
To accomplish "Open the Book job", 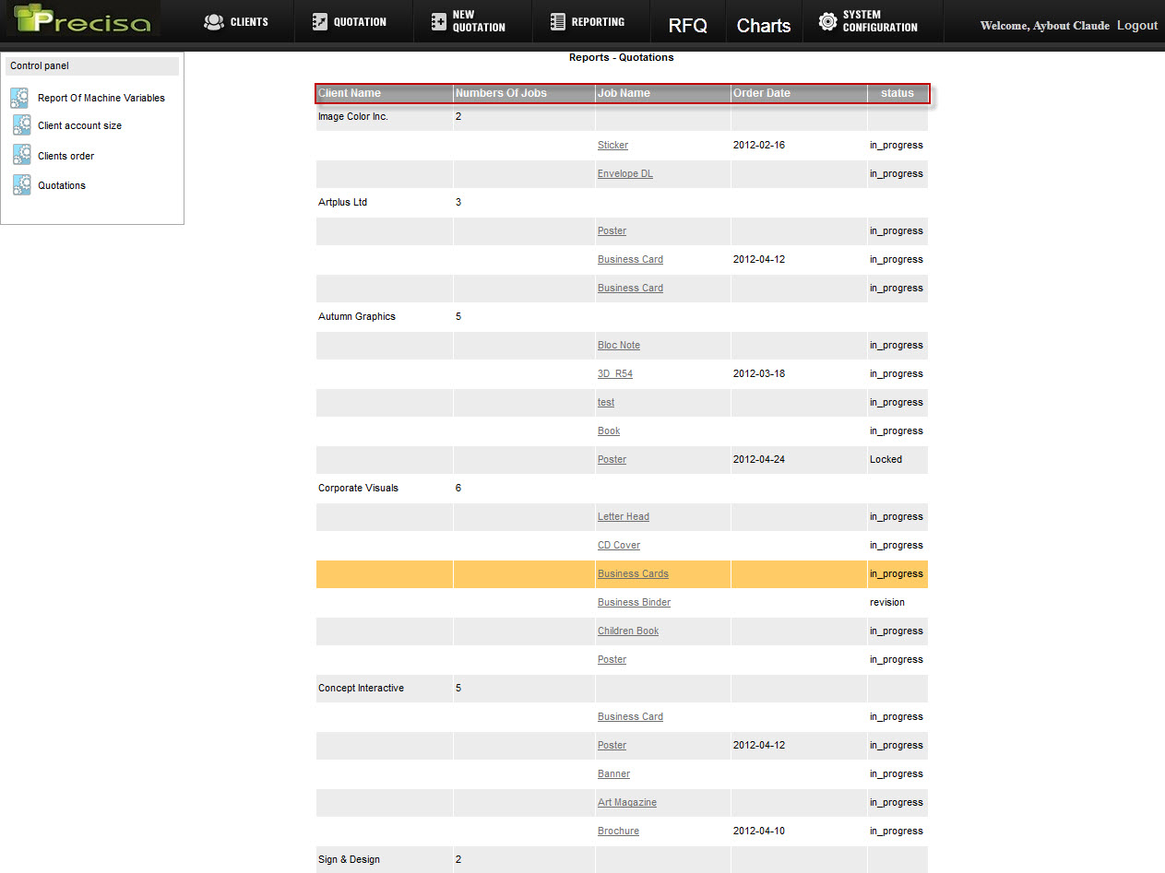I will coord(609,431).
